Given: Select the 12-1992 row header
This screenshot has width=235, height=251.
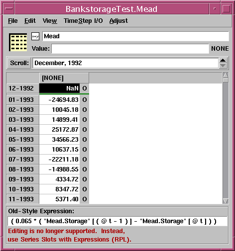Looking at the screenshot, I should coord(23,88).
